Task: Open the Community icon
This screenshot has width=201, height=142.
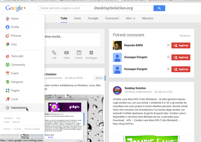Action: 7,65
